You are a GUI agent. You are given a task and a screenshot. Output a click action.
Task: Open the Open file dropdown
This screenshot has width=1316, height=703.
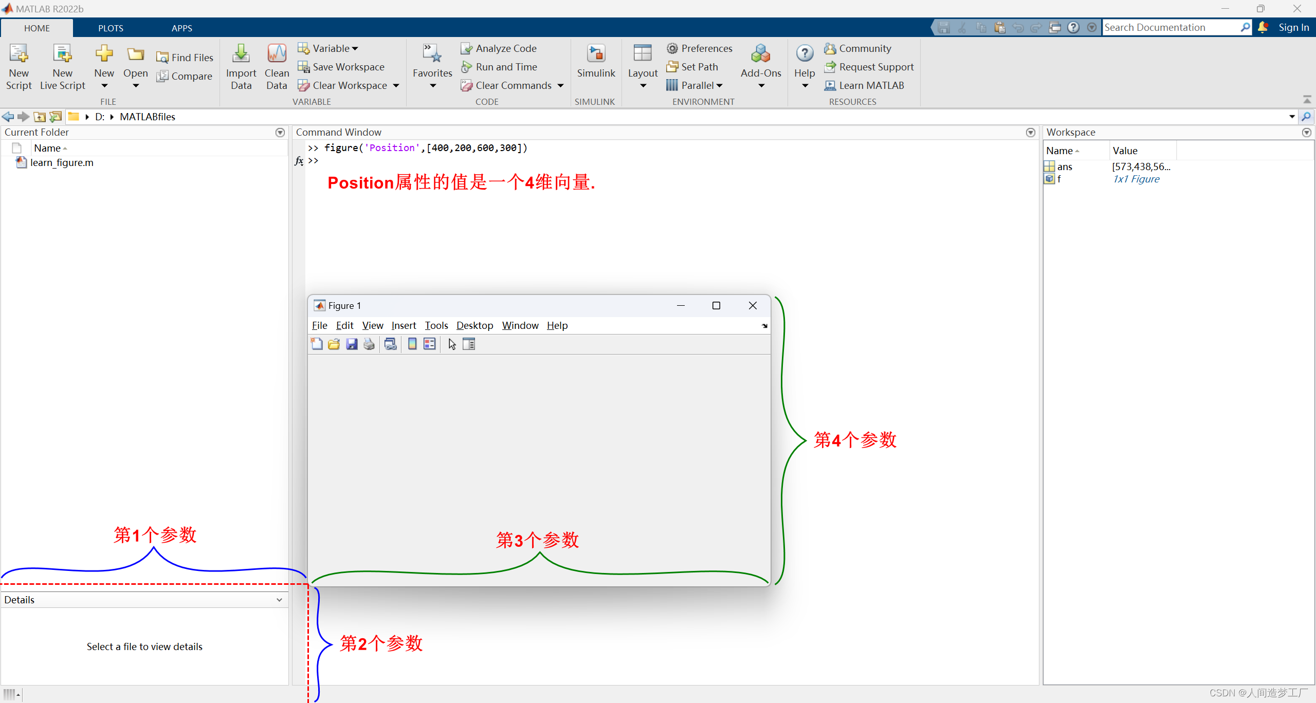[136, 86]
